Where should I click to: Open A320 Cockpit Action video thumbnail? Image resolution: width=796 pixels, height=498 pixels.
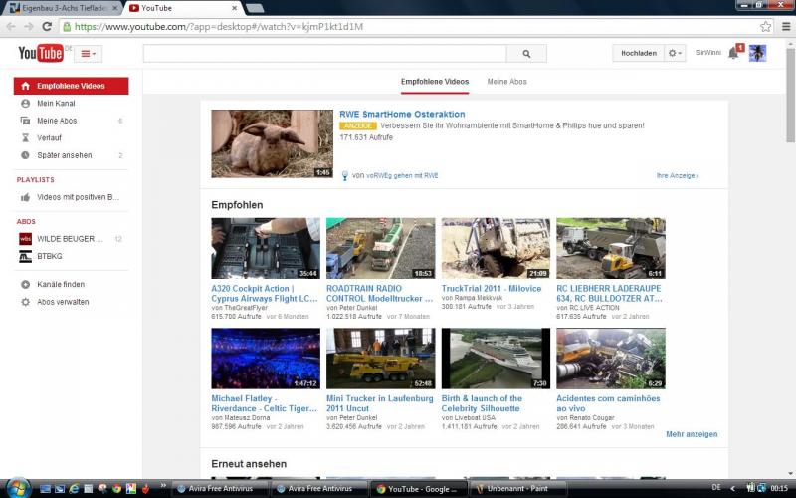266,248
